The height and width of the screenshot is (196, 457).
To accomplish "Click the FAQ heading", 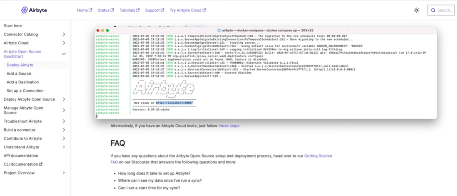I will pyautogui.click(x=118, y=143).
